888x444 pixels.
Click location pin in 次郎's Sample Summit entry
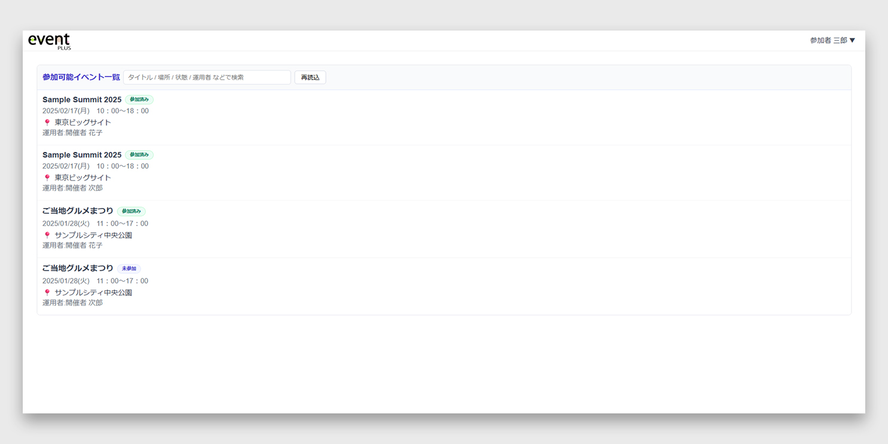pyautogui.click(x=47, y=178)
